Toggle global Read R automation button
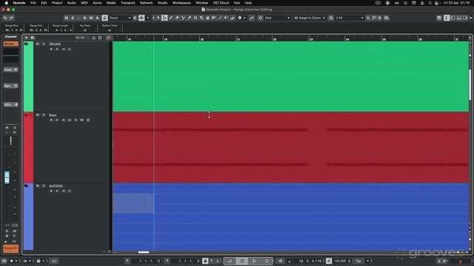The width and height of the screenshot is (474, 266). point(84,18)
